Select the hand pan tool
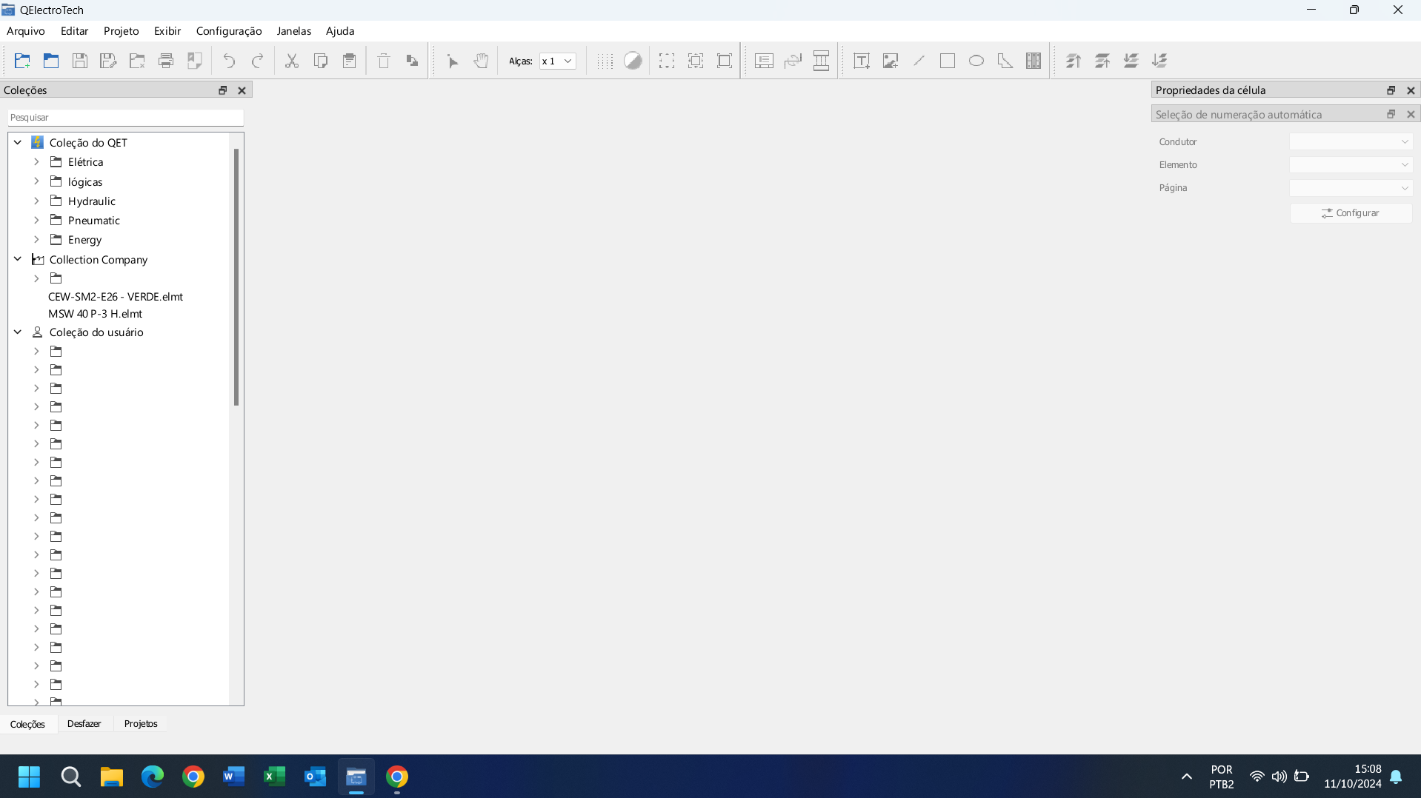Viewport: 1421px width, 798px height. tap(482, 61)
